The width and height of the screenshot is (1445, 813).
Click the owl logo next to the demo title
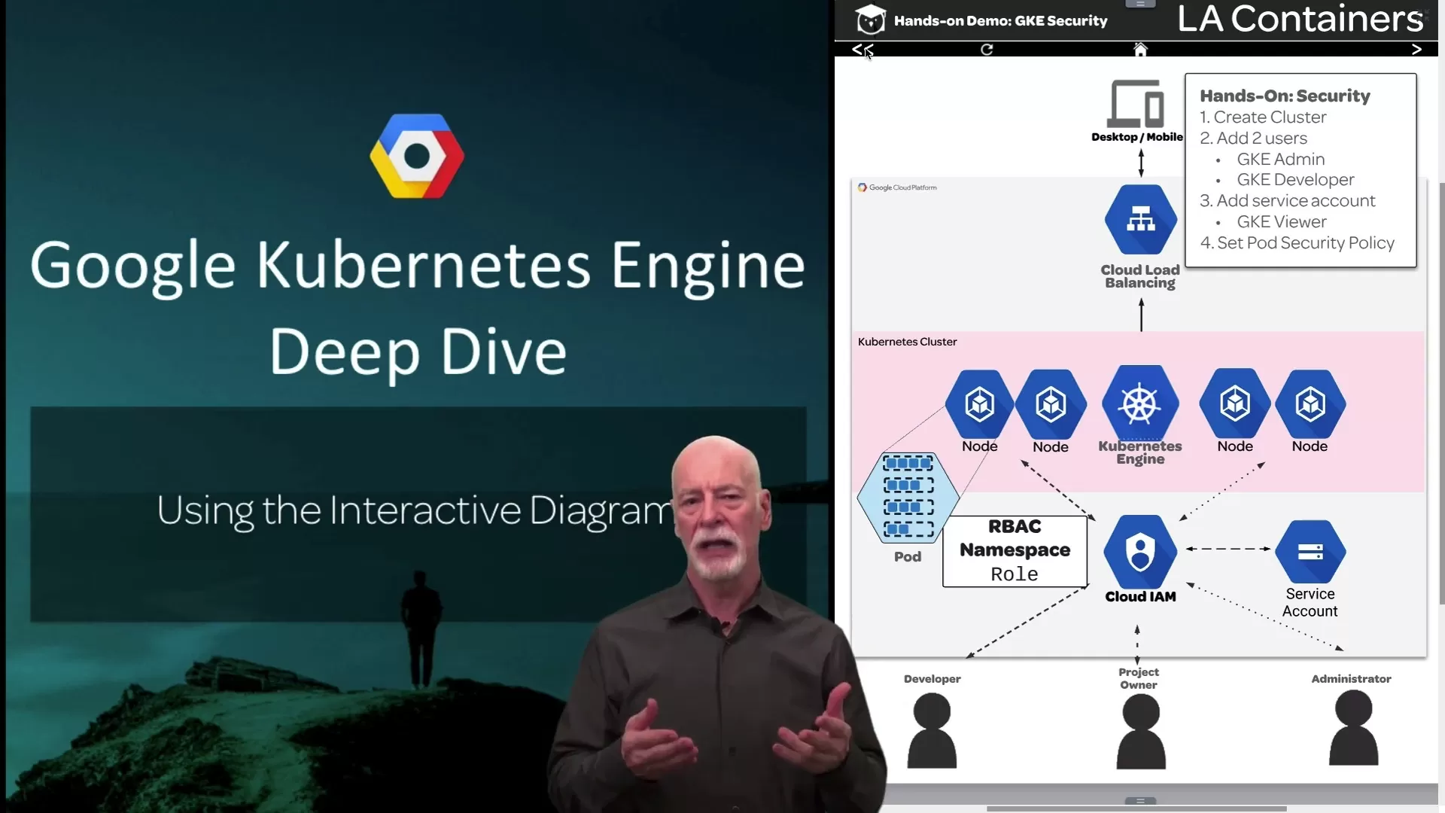[x=871, y=20]
